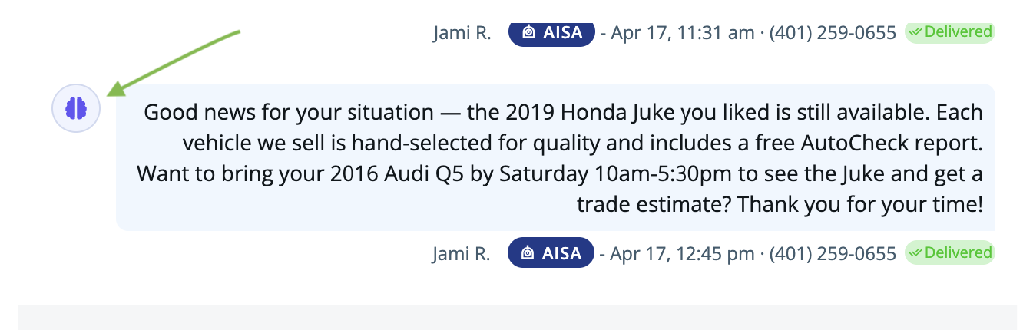The image size is (1033, 330).
Task: Click sender name Jami R. on 11:31 am line
Action: coord(462,33)
